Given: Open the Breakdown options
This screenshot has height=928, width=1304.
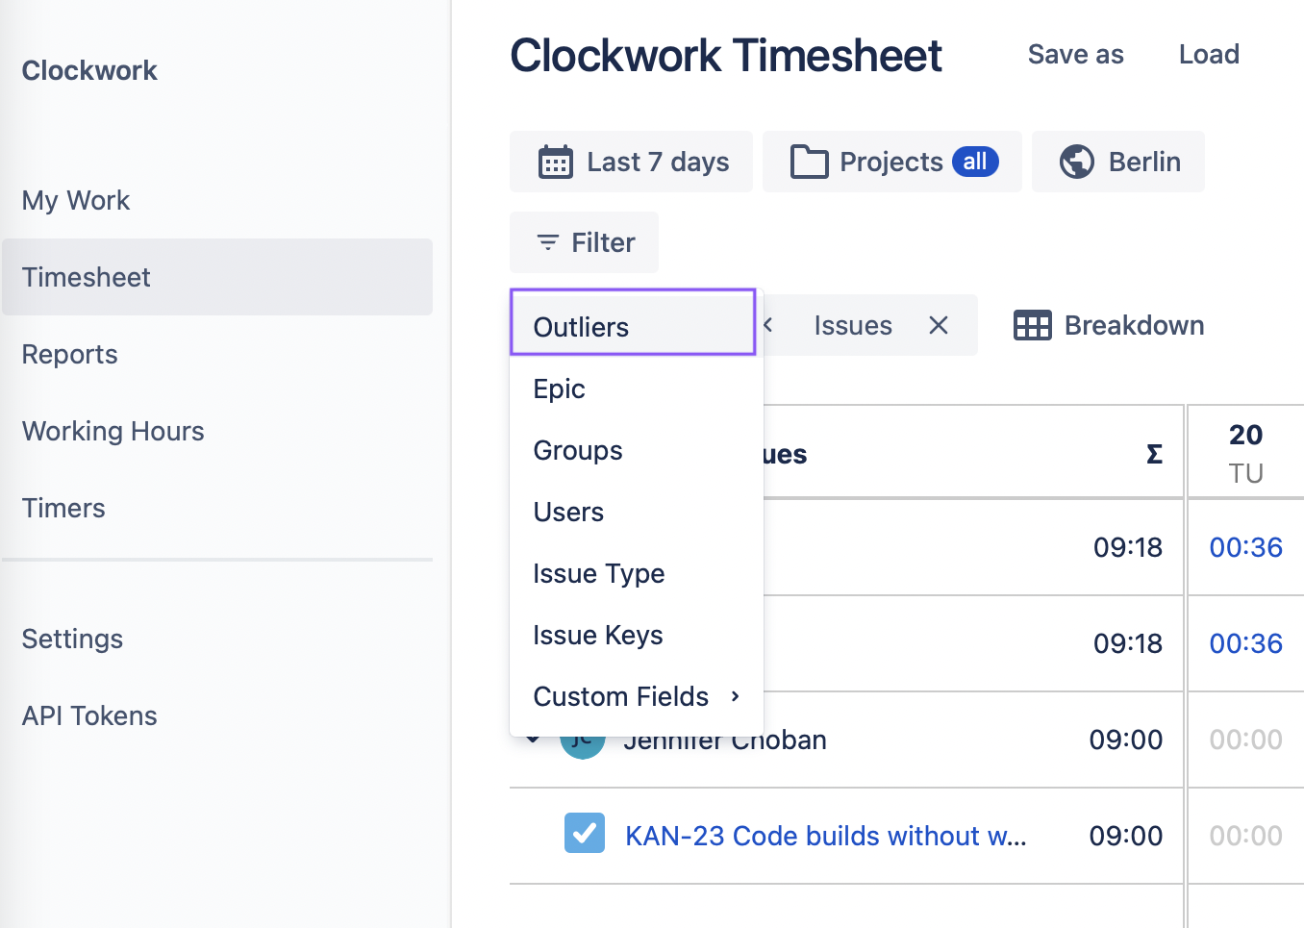Looking at the screenshot, I should [x=1109, y=326].
